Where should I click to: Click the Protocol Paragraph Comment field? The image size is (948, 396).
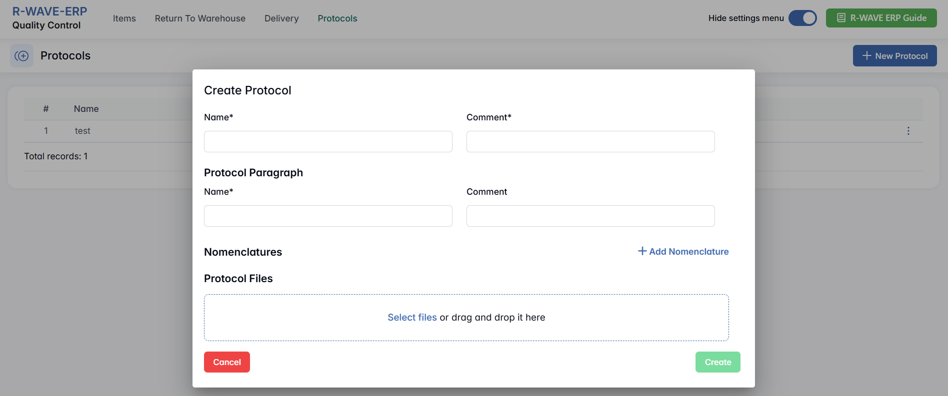[x=590, y=216]
